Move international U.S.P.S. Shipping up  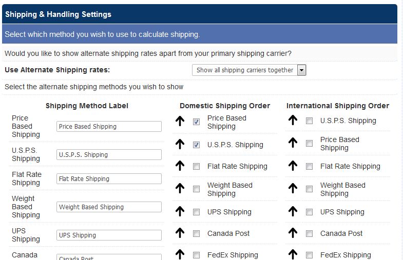(293, 121)
